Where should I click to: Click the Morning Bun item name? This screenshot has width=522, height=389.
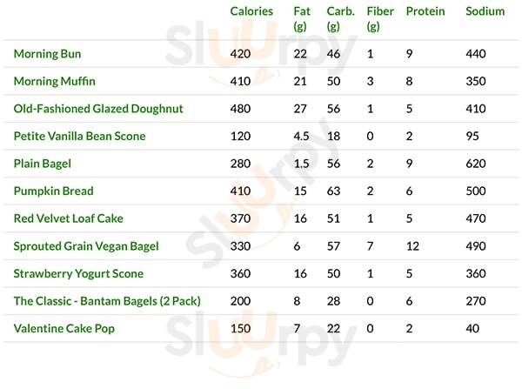[x=48, y=54]
